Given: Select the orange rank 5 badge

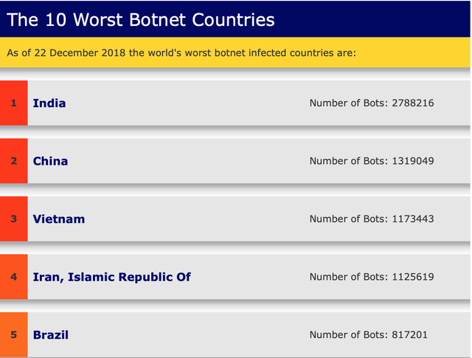Looking at the screenshot, I should point(13,334).
